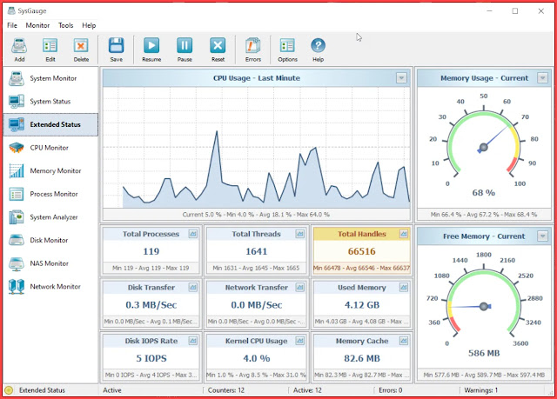The image size is (557, 399).
Task: Click the chart icon on Total Handles
Action: pos(404,234)
